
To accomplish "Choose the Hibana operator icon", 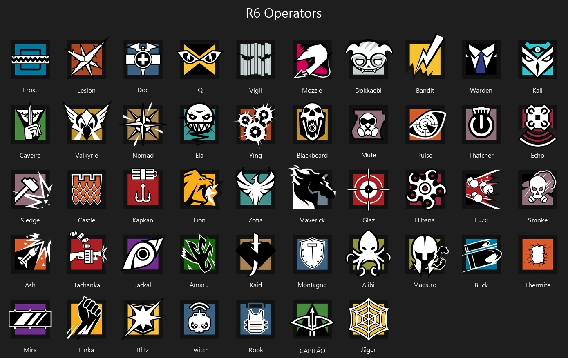I will point(425,189).
